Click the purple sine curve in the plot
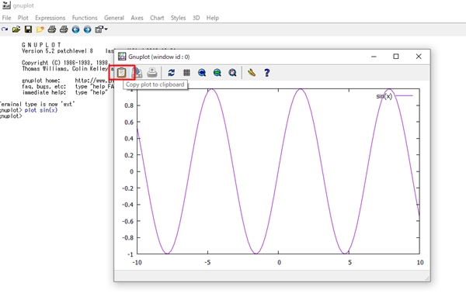The image size is (466, 297). pyautogui.click(x=279, y=171)
